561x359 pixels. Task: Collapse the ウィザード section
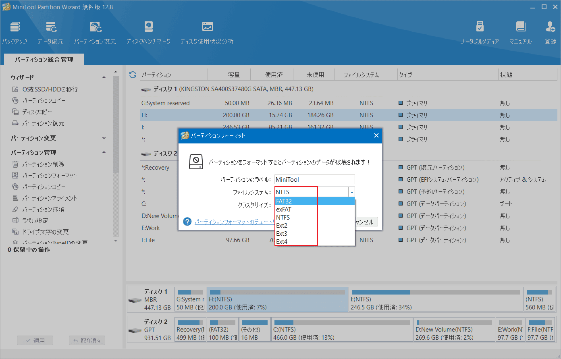point(104,77)
